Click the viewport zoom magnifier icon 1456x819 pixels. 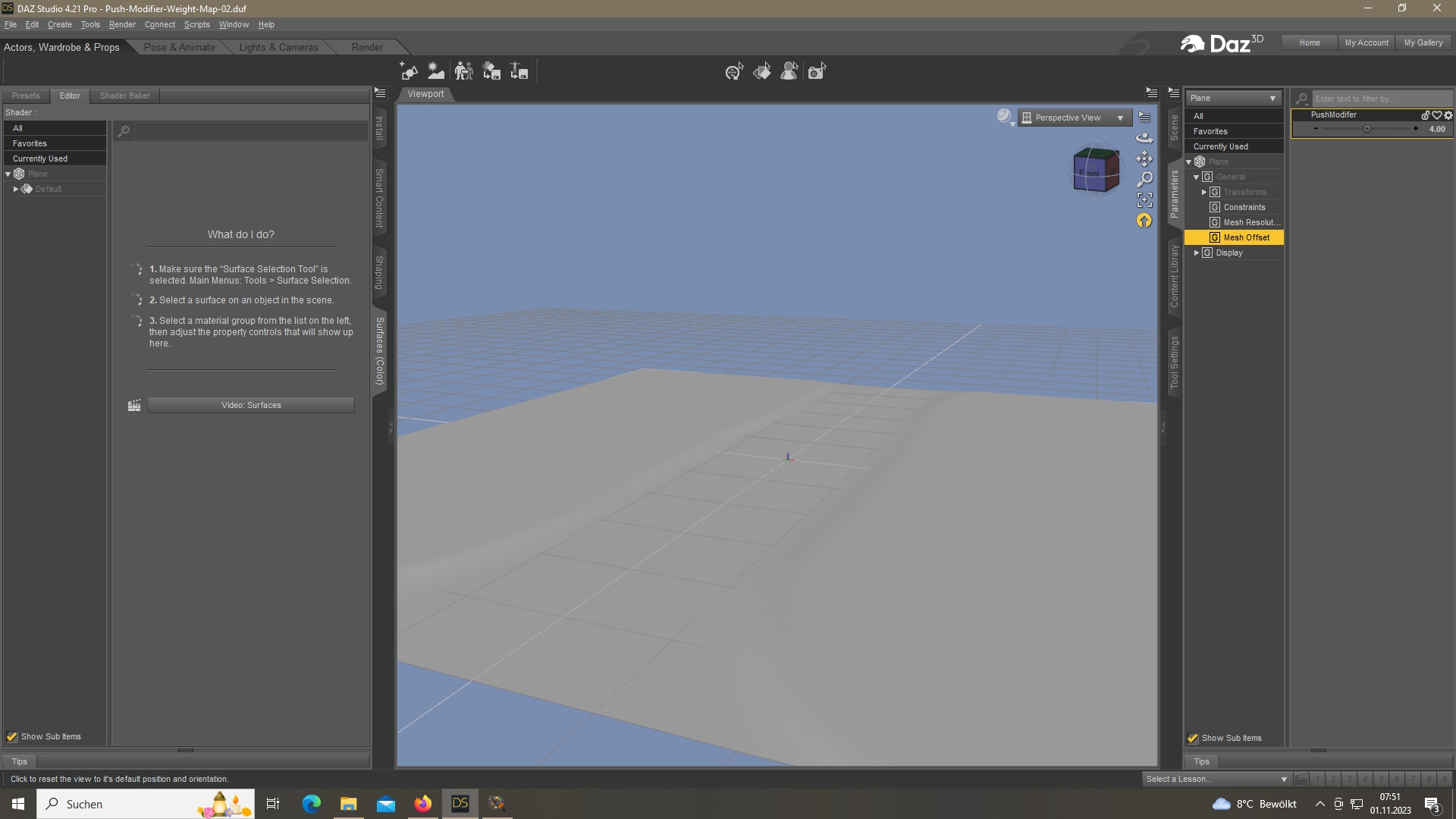[1144, 179]
